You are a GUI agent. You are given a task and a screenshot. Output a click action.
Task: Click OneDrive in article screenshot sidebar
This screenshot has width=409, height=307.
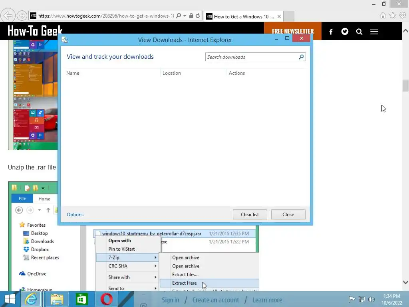(x=36, y=273)
